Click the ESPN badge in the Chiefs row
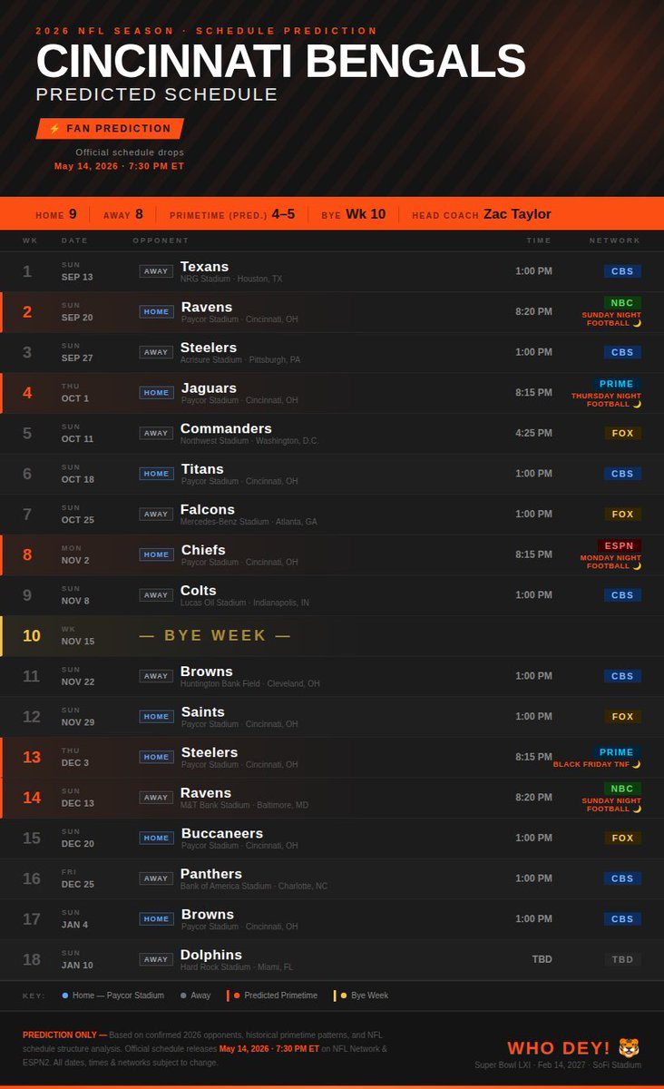Viewport: 664px width, 1089px height. pyautogui.click(x=619, y=546)
